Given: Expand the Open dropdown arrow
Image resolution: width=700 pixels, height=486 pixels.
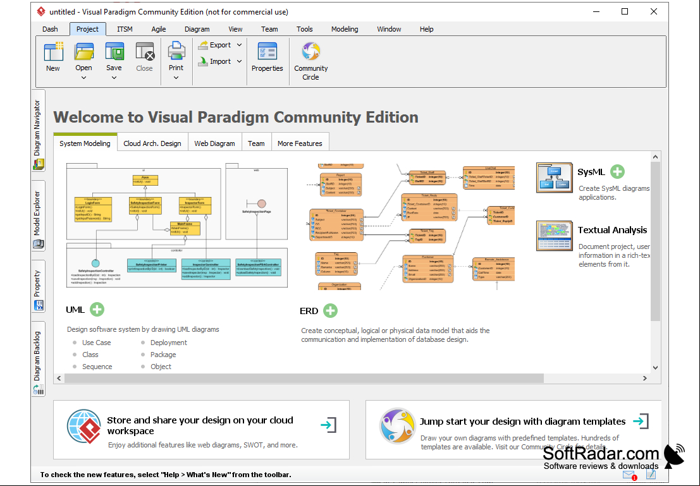Looking at the screenshot, I should click(x=84, y=78).
